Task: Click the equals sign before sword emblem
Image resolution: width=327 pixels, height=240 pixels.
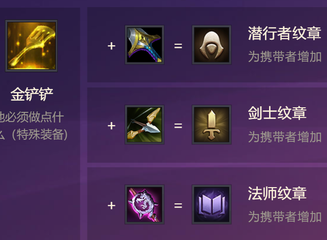Action: tap(178, 126)
